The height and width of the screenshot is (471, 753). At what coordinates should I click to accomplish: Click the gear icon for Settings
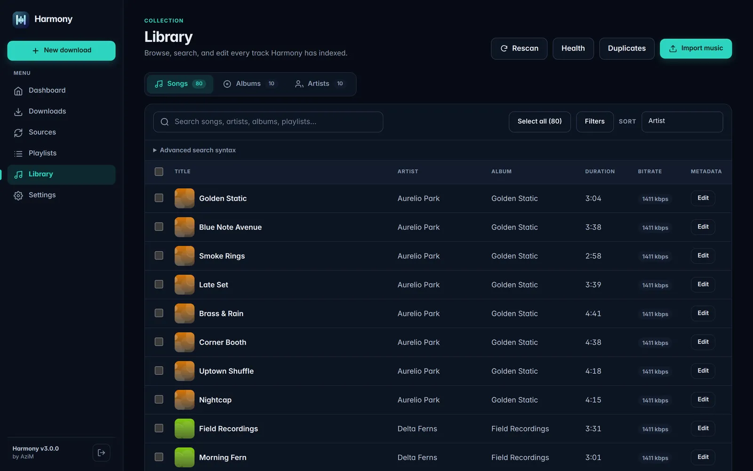[18, 195]
